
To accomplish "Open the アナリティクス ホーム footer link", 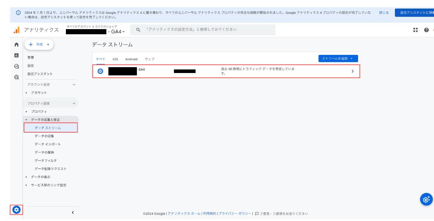I will [184, 213].
